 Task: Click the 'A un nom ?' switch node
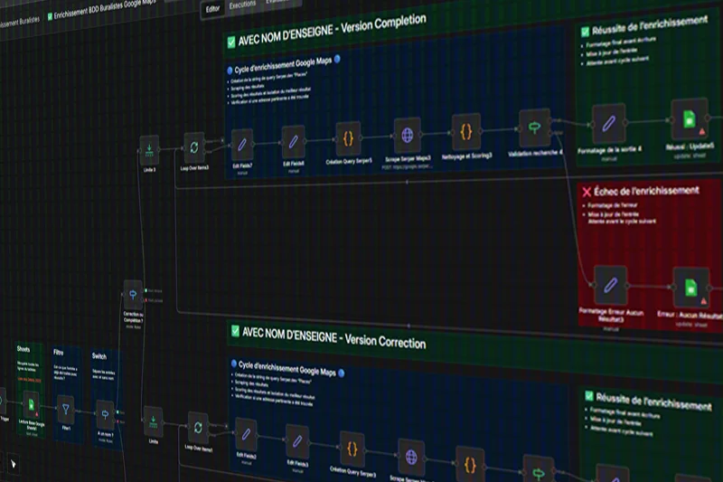pos(105,413)
